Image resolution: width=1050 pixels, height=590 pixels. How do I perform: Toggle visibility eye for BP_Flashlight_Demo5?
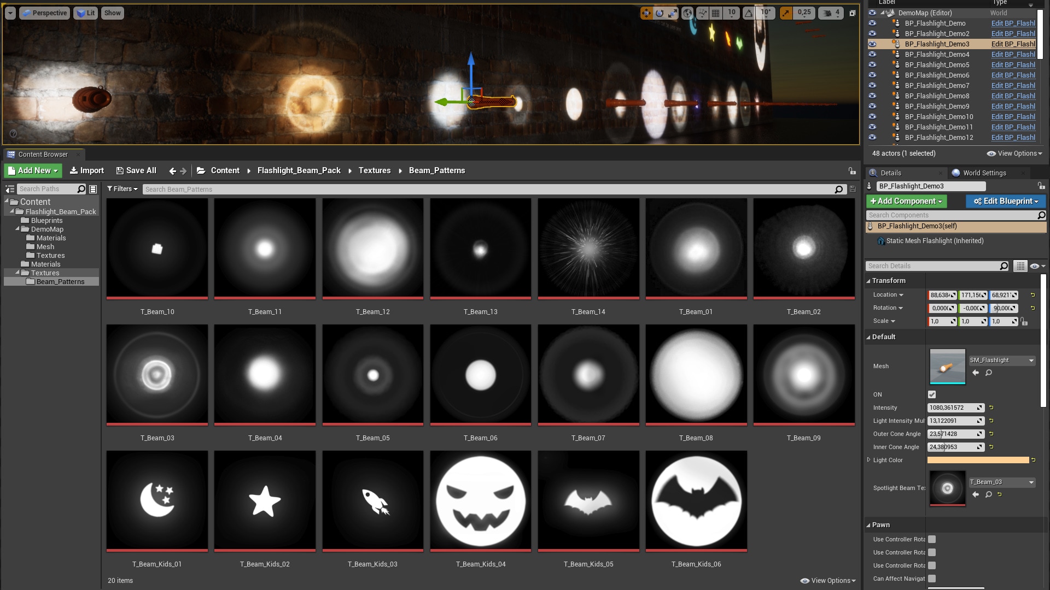pos(872,64)
